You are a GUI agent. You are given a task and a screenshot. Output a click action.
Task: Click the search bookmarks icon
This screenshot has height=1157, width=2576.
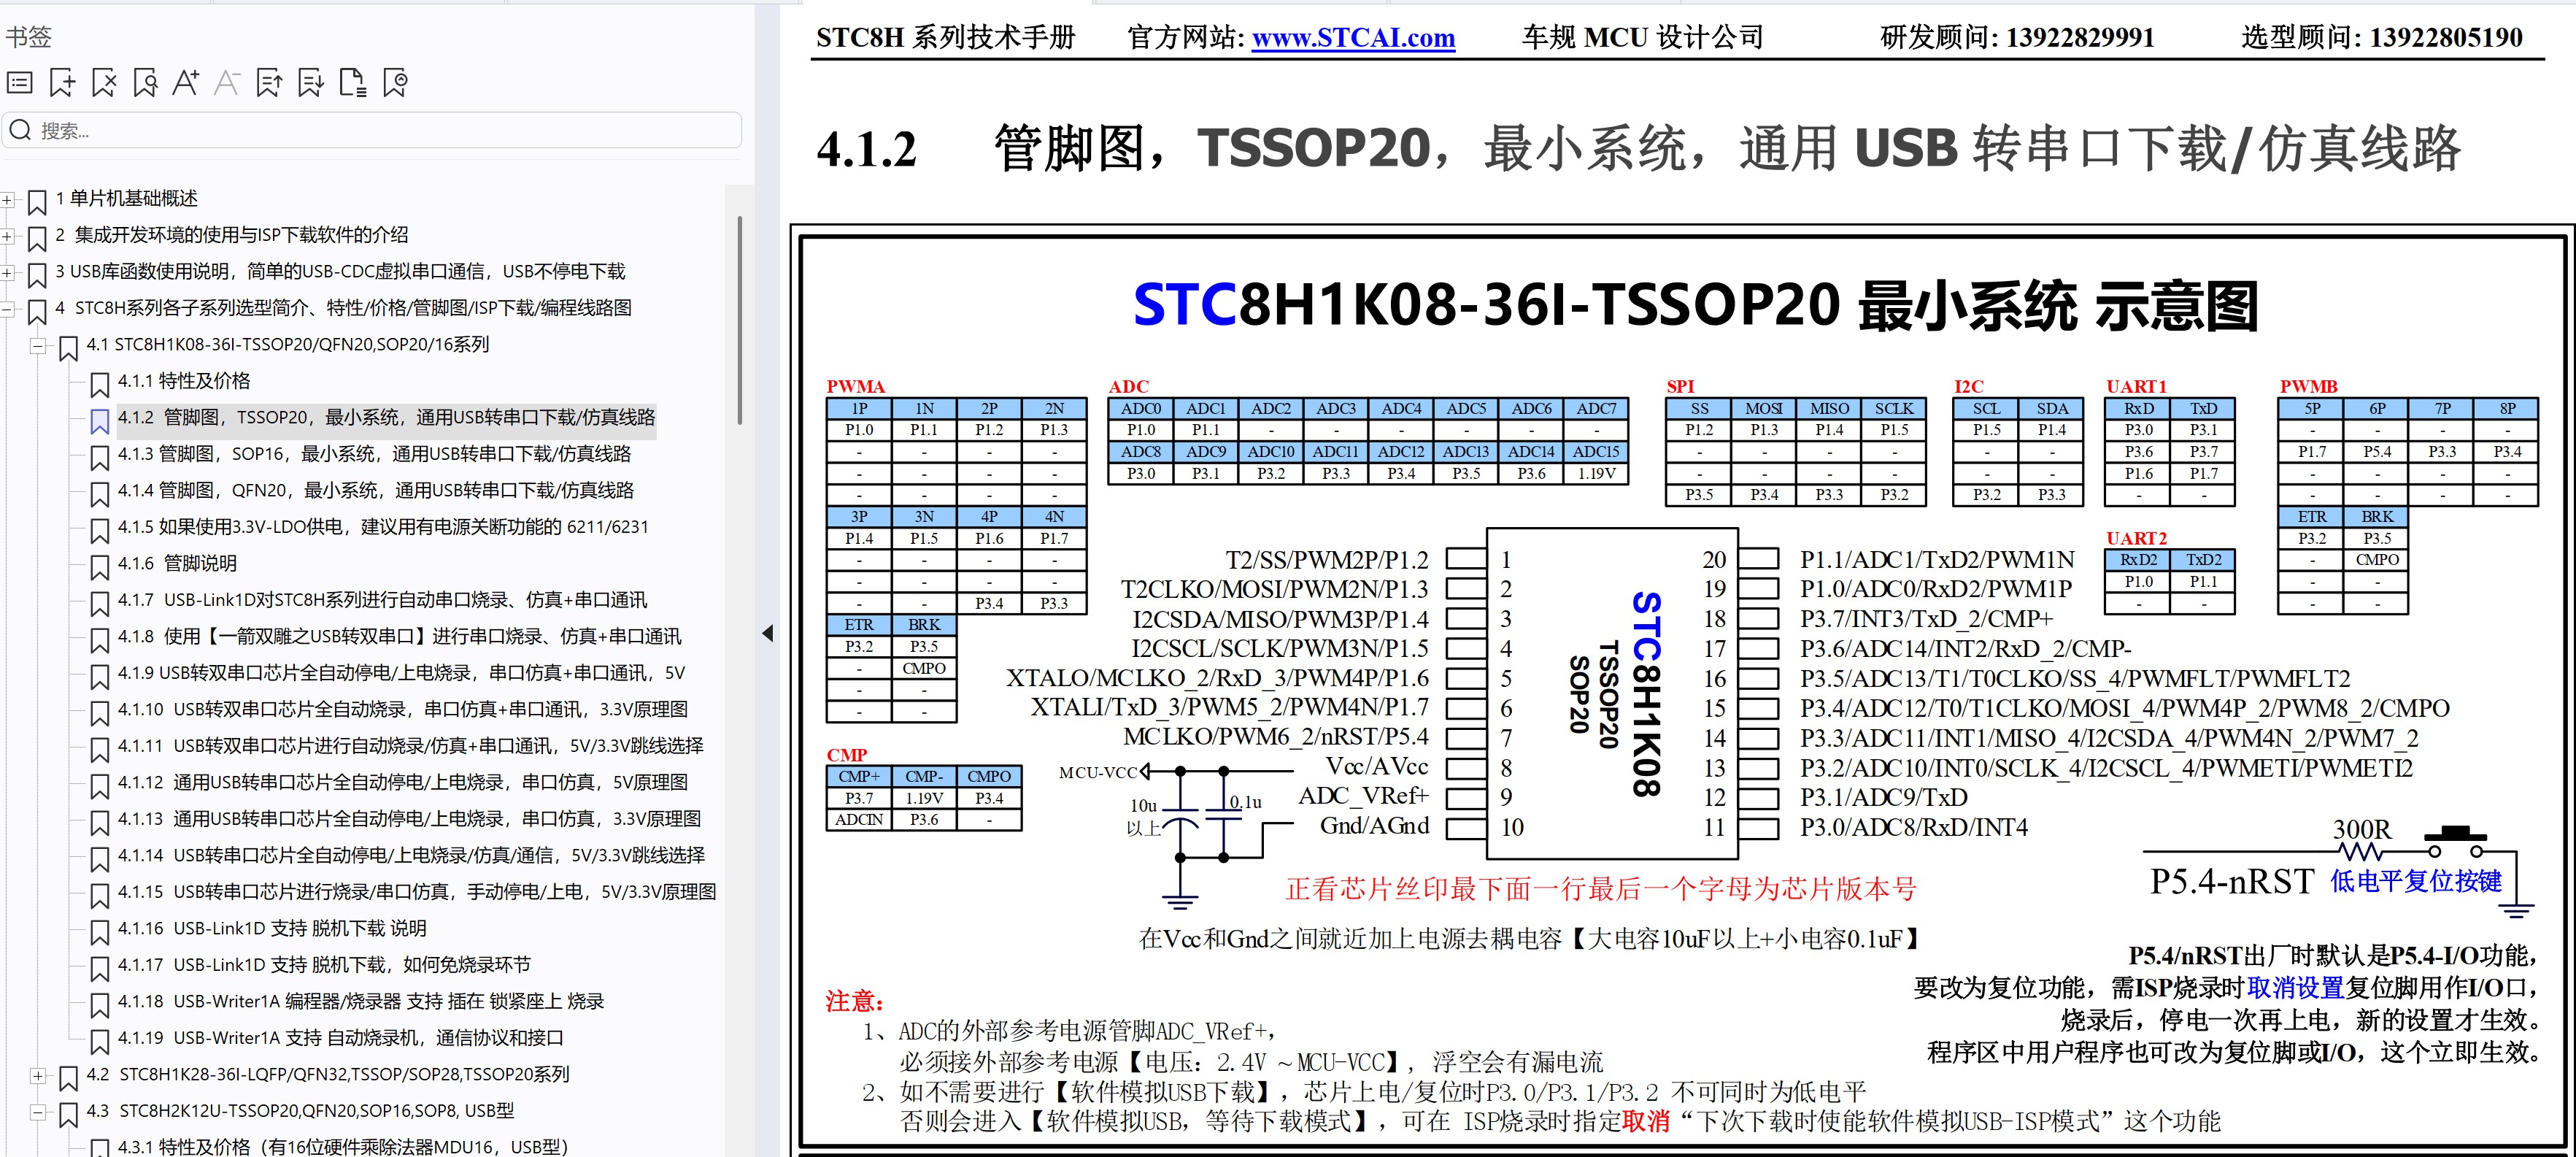[145, 83]
